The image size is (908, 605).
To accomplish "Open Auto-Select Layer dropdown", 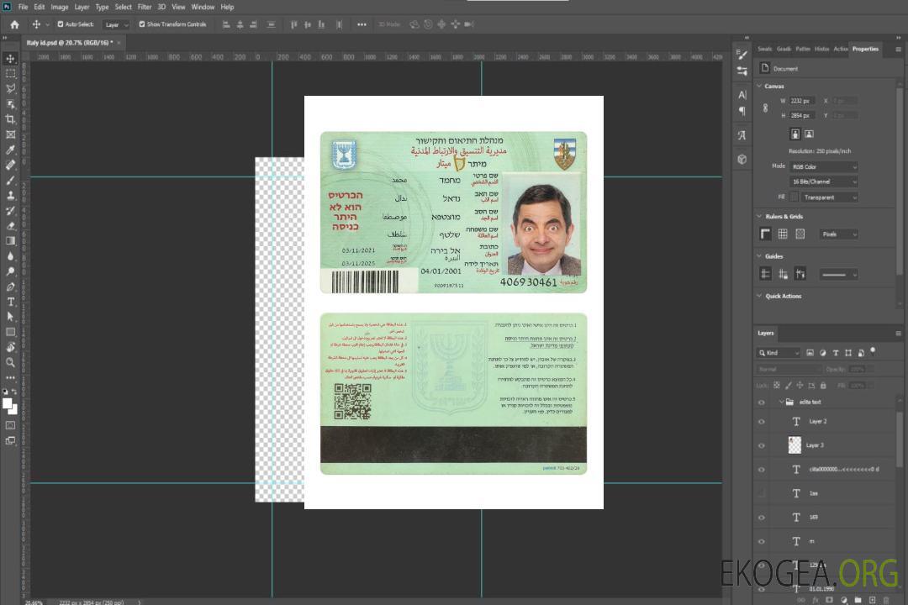I will 116,25.
